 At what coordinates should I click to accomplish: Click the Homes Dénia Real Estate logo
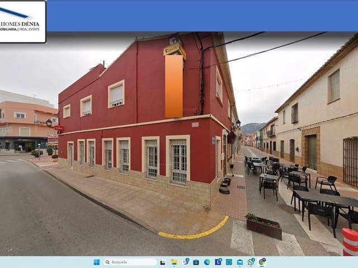pos(22,21)
